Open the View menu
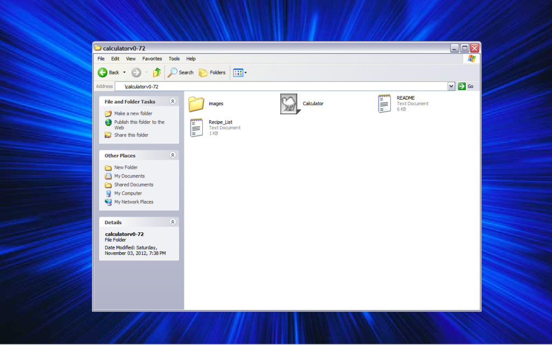 [x=130, y=59]
